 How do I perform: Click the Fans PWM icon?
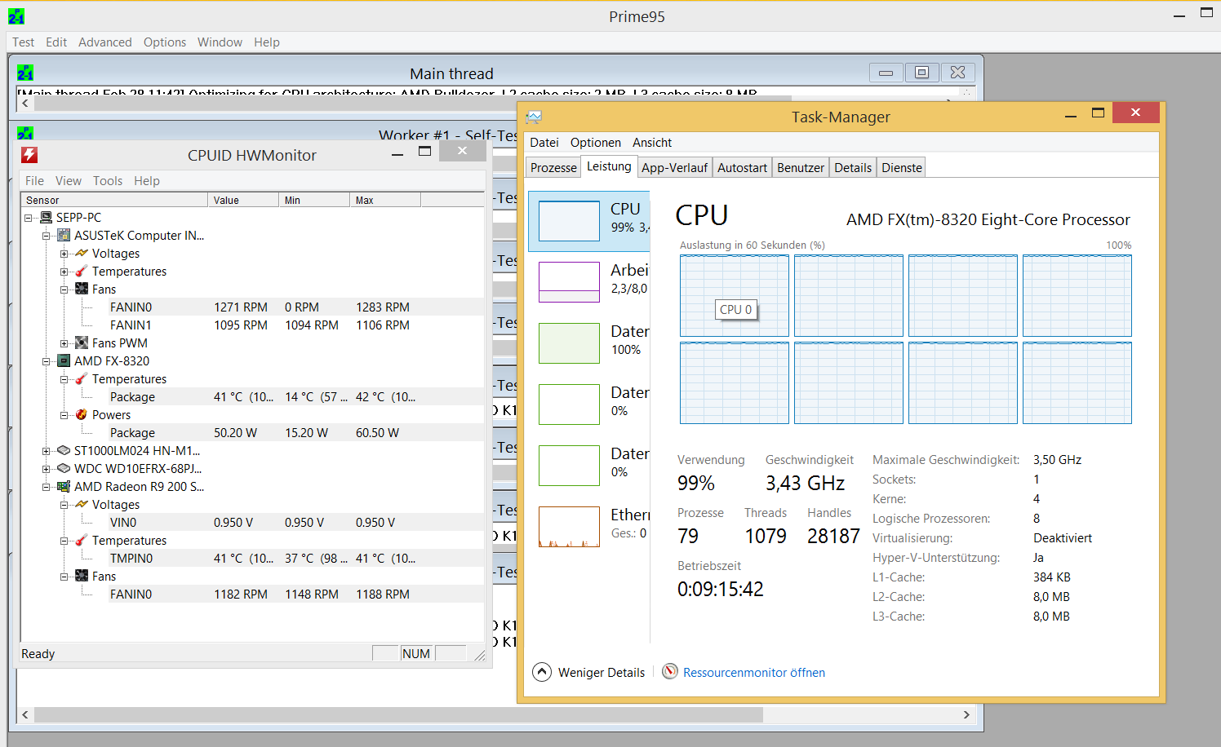point(82,343)
